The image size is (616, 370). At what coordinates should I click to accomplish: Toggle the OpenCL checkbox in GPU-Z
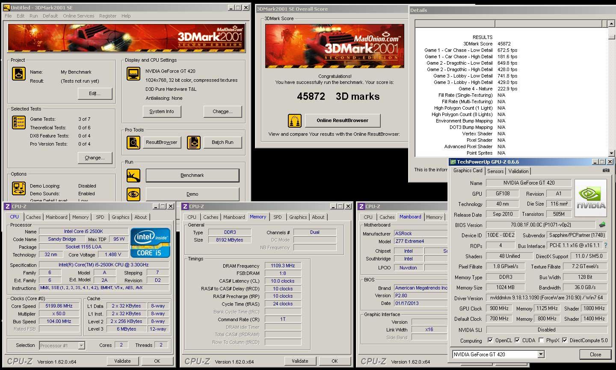(490, 340)
